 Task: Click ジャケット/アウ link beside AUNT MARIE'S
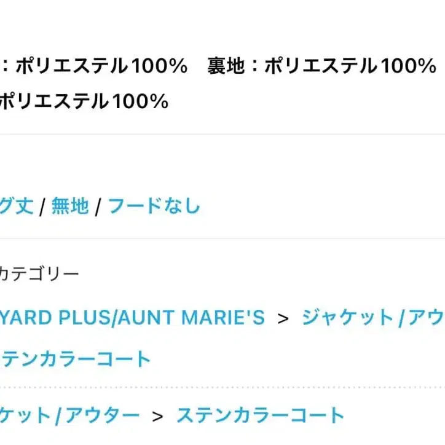(x=372, y=317)
